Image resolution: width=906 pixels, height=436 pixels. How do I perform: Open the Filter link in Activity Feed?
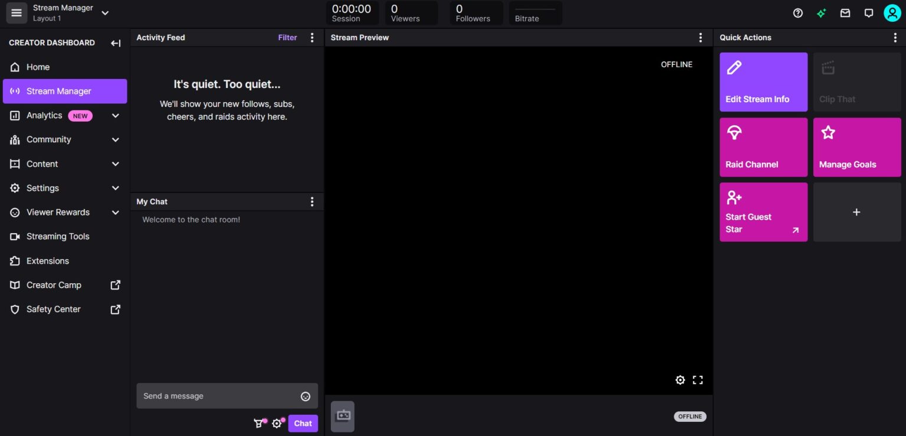point(287,37)
